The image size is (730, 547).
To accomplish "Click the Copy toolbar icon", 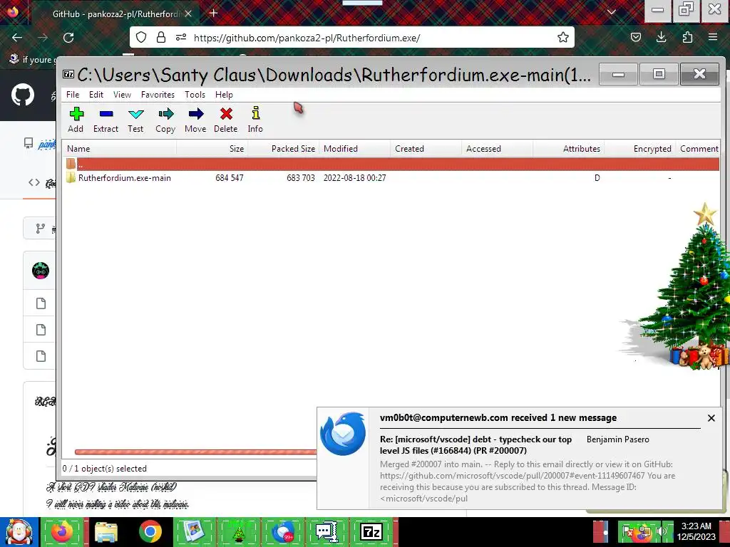I will coord(165,120).
